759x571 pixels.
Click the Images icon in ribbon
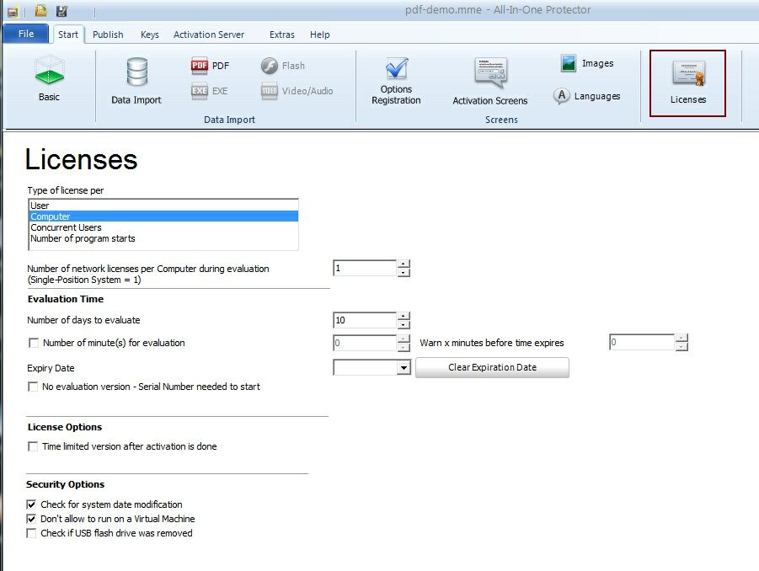(569, 64)
